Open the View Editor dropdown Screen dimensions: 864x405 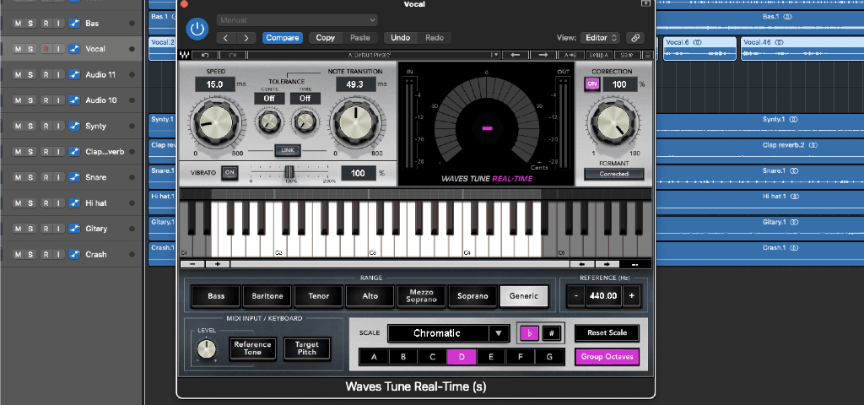click(602, 38)
